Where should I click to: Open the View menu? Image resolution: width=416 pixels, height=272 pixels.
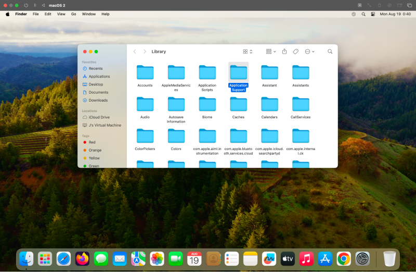point(61,14)
